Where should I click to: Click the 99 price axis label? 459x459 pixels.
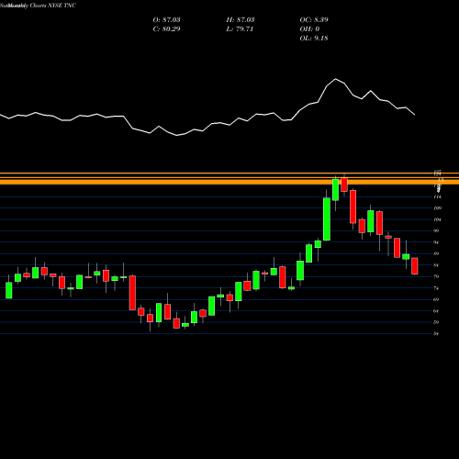(x=436, y=230)
